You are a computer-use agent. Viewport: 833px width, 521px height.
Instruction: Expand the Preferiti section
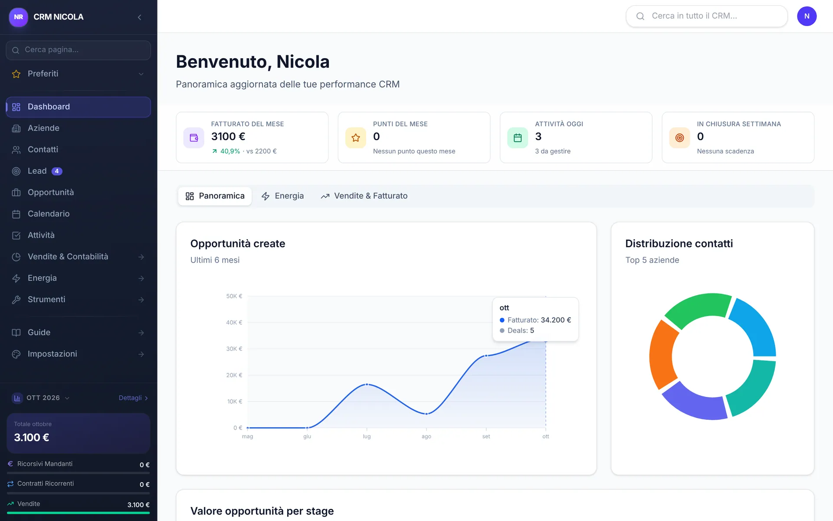pos(141,74)
